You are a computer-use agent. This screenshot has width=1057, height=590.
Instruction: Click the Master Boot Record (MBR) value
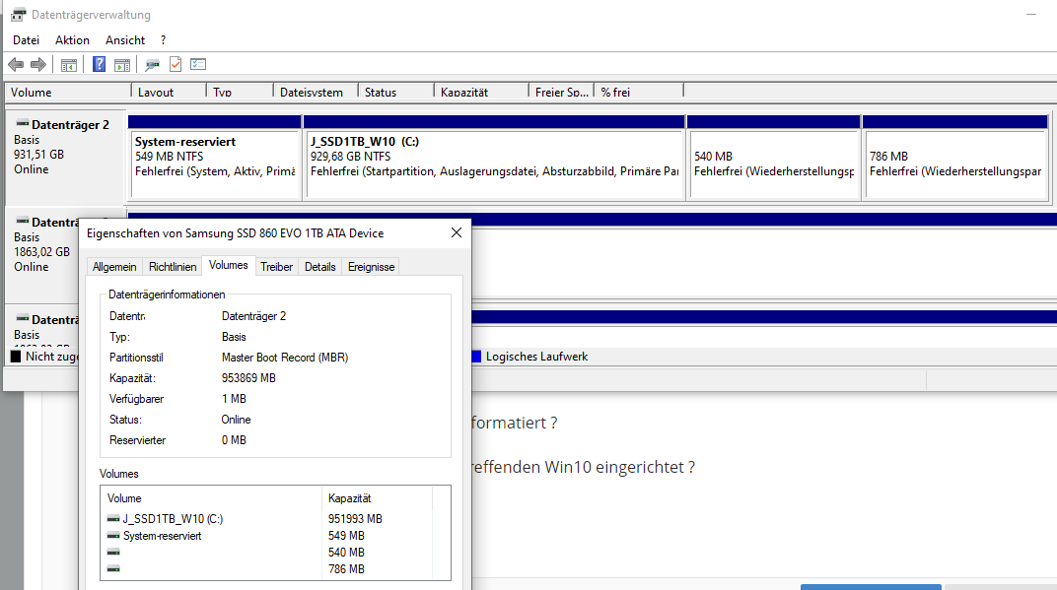tap(285, 358)
